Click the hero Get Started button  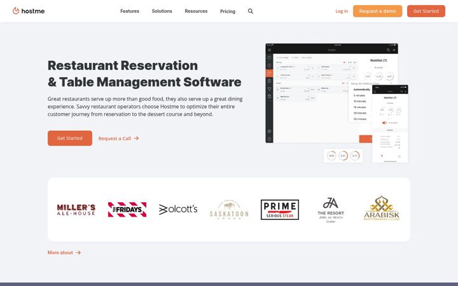(x=70, y=138)
